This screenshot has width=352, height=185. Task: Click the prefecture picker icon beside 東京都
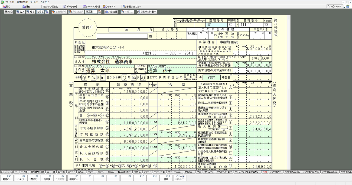(99, 12)
